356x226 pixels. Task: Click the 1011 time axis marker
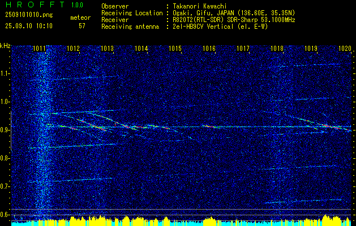pos(39,49)
